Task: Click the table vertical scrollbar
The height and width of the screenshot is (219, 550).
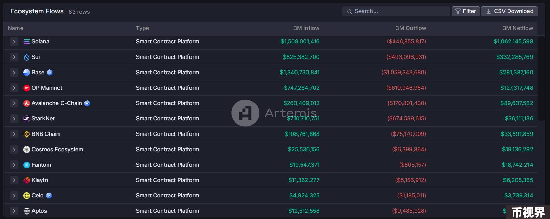Action: point(541,79)
